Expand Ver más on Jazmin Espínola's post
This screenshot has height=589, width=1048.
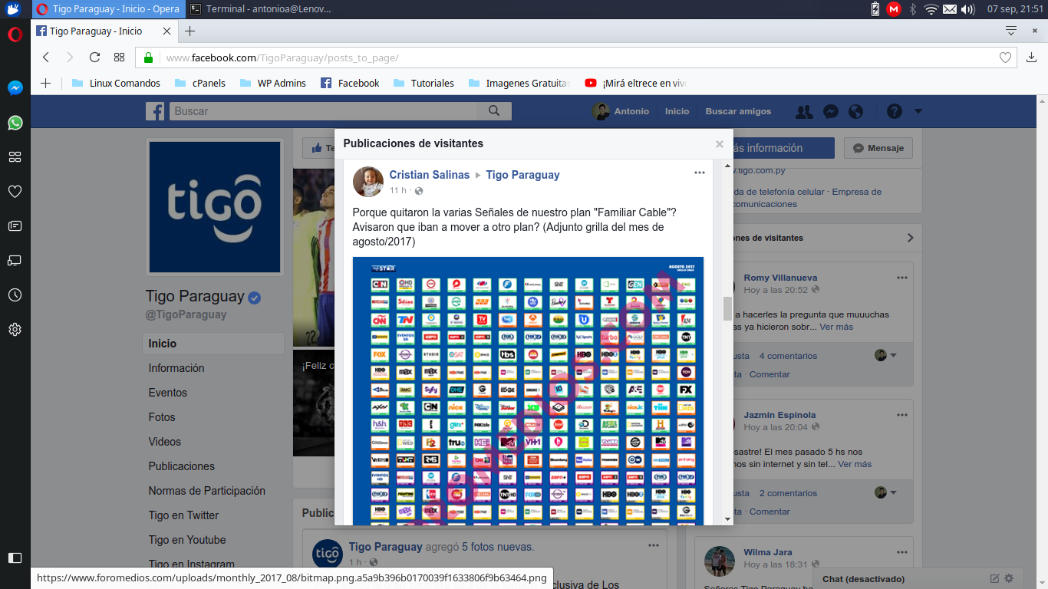pos(855,464)
